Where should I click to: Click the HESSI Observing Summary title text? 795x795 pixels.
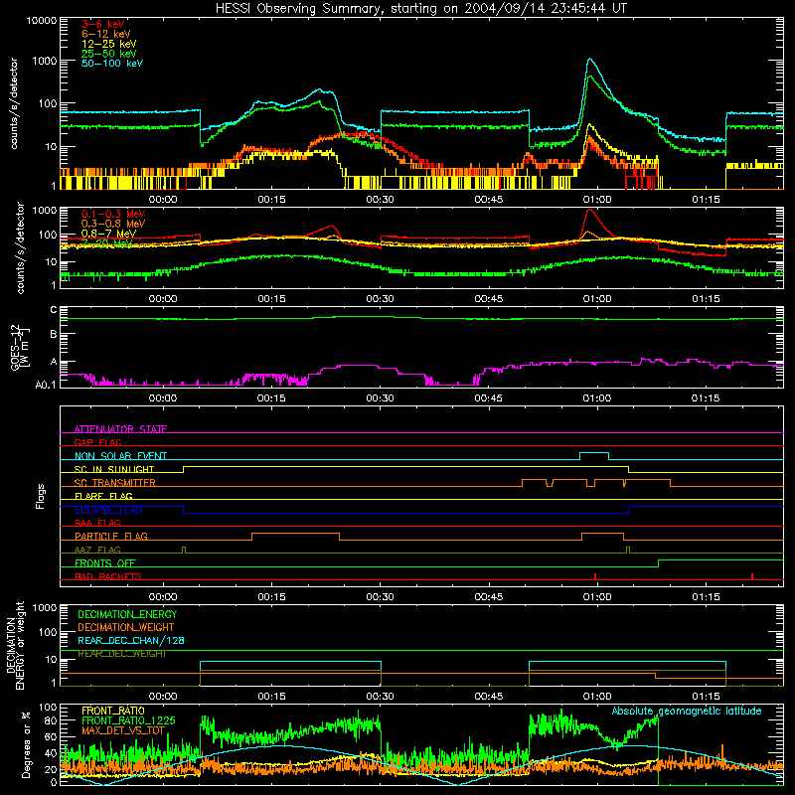(421, 9)
